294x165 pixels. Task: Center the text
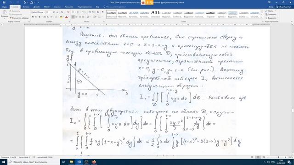click(76, 17)
